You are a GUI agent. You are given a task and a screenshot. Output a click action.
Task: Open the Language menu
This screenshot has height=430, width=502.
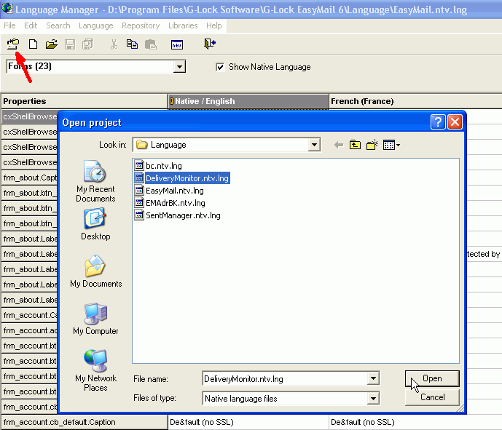click(x=96, y=25)
